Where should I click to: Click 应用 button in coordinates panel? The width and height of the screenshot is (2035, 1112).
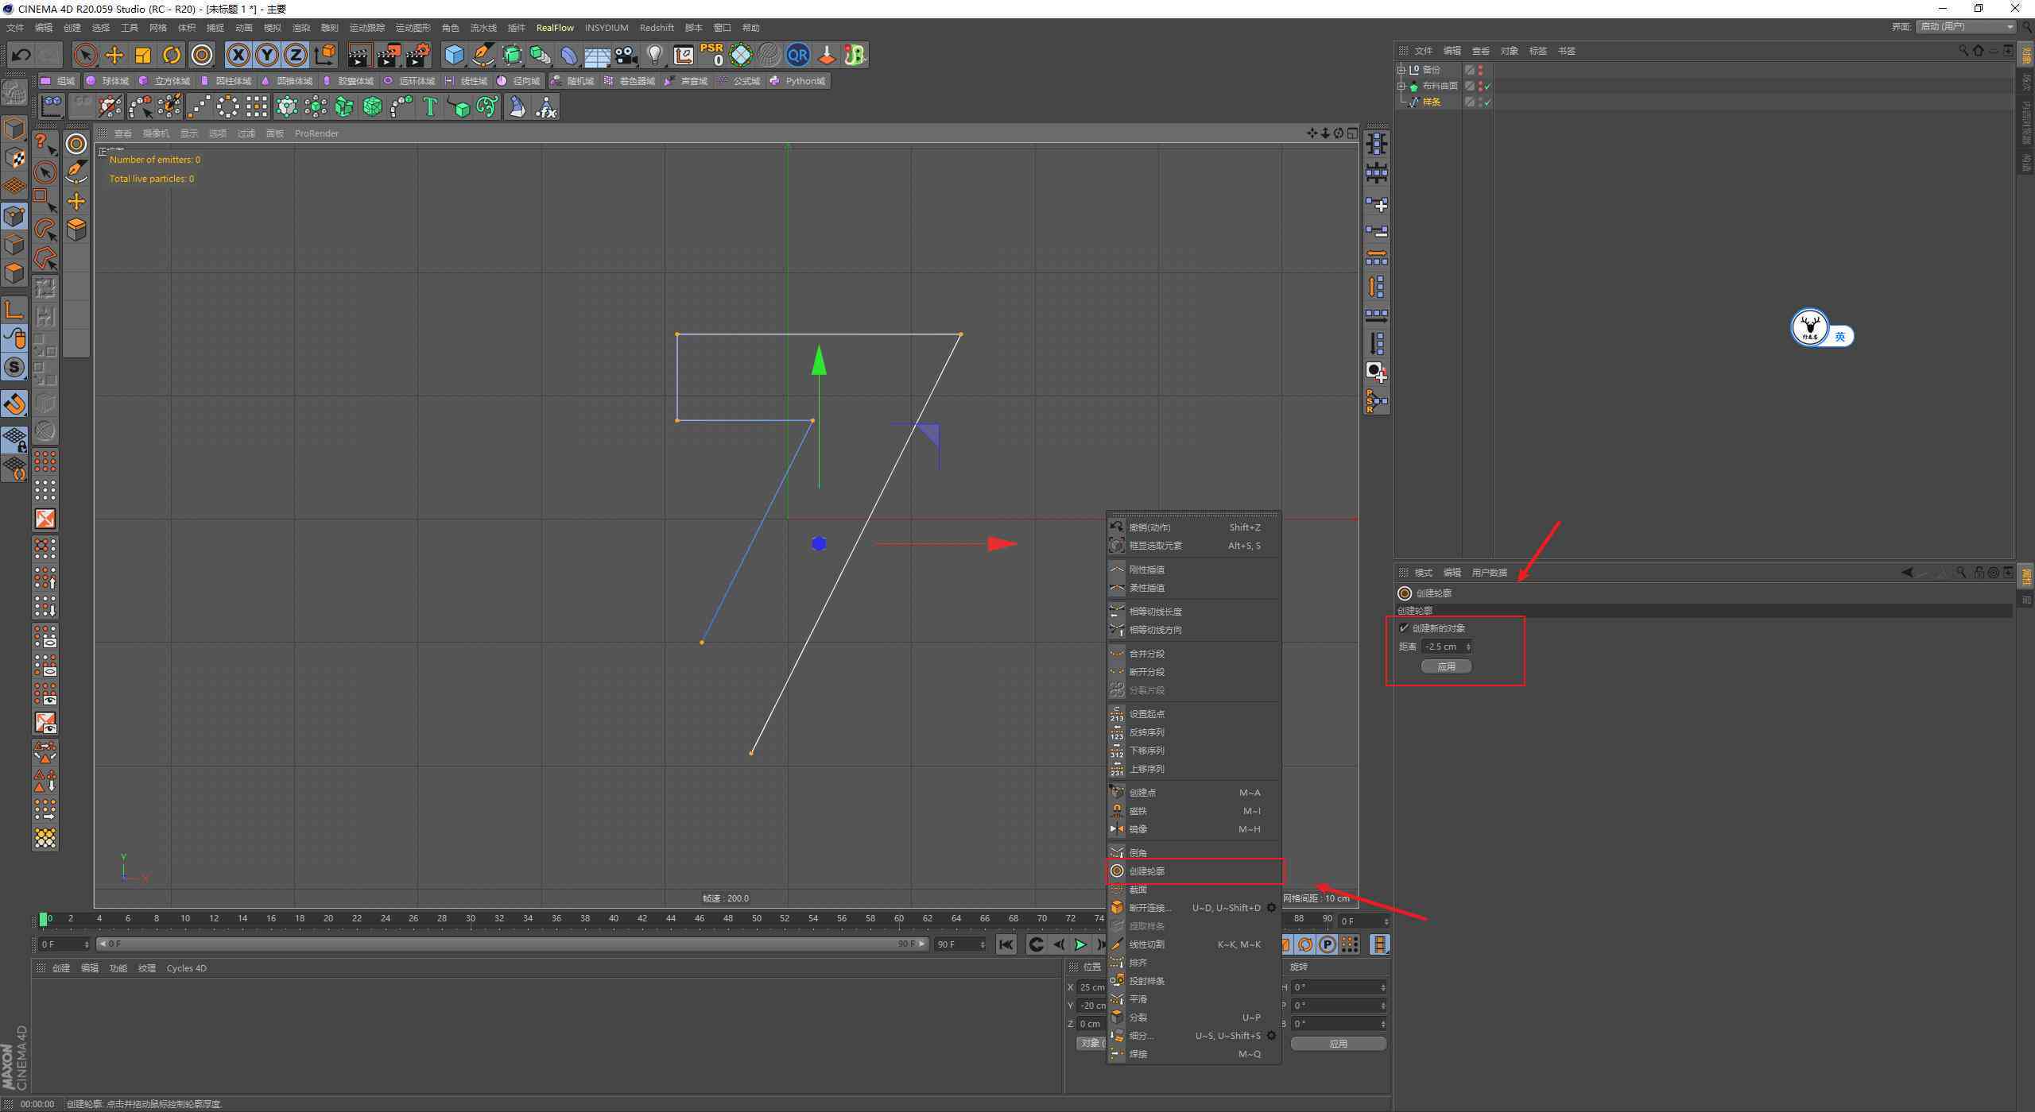pos(1339,1044)
